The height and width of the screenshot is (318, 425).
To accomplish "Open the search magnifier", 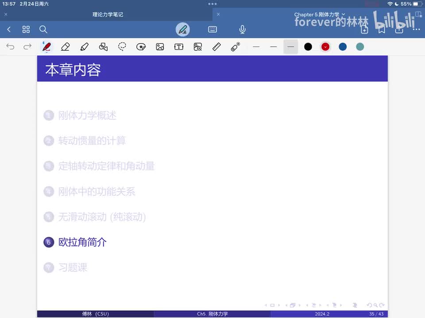I will click(x=43, y=29).
